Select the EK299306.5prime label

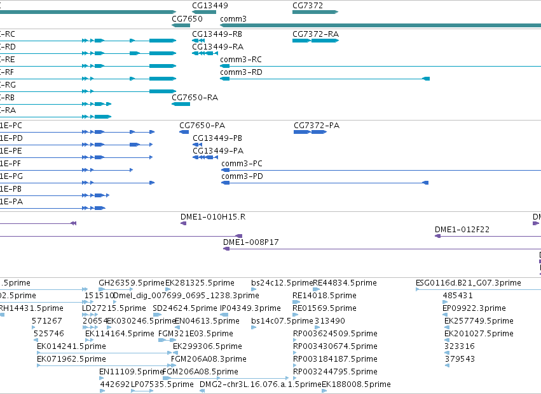[x=207, y=346]
